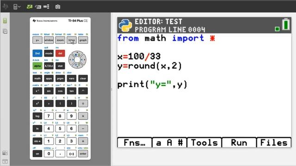The image size is (296, 166).
Task: Click the green keypad view icon
Action: pyautogui.click(x=29, y=7)
